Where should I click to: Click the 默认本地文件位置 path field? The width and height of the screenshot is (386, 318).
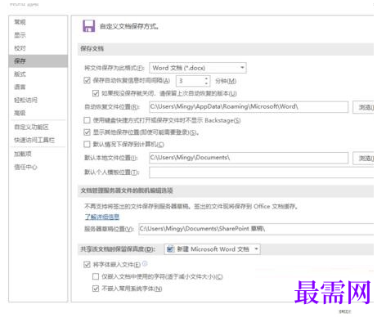(249, 158)
